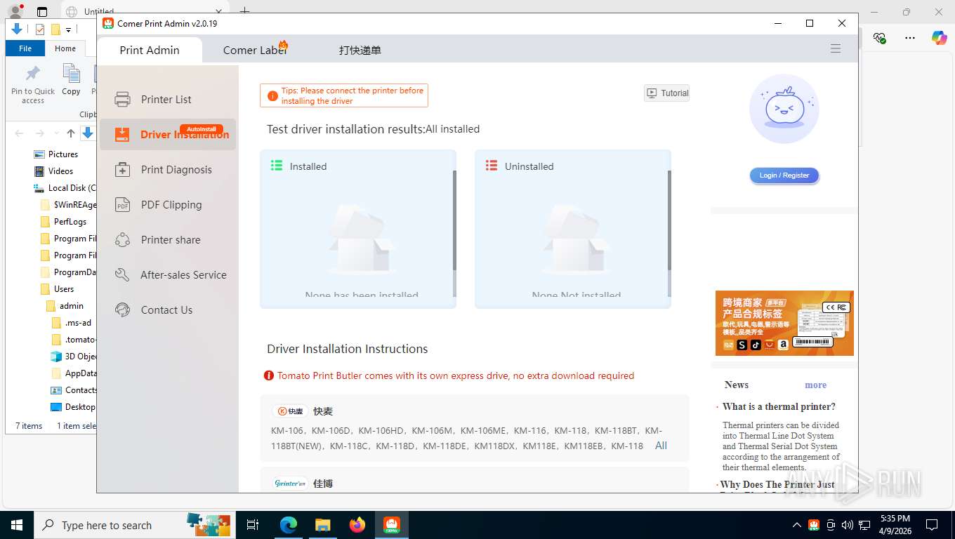Open Customize Quick Access Toolbar dropdown
Screen dimensions: 955x539
tap(69, 29)
